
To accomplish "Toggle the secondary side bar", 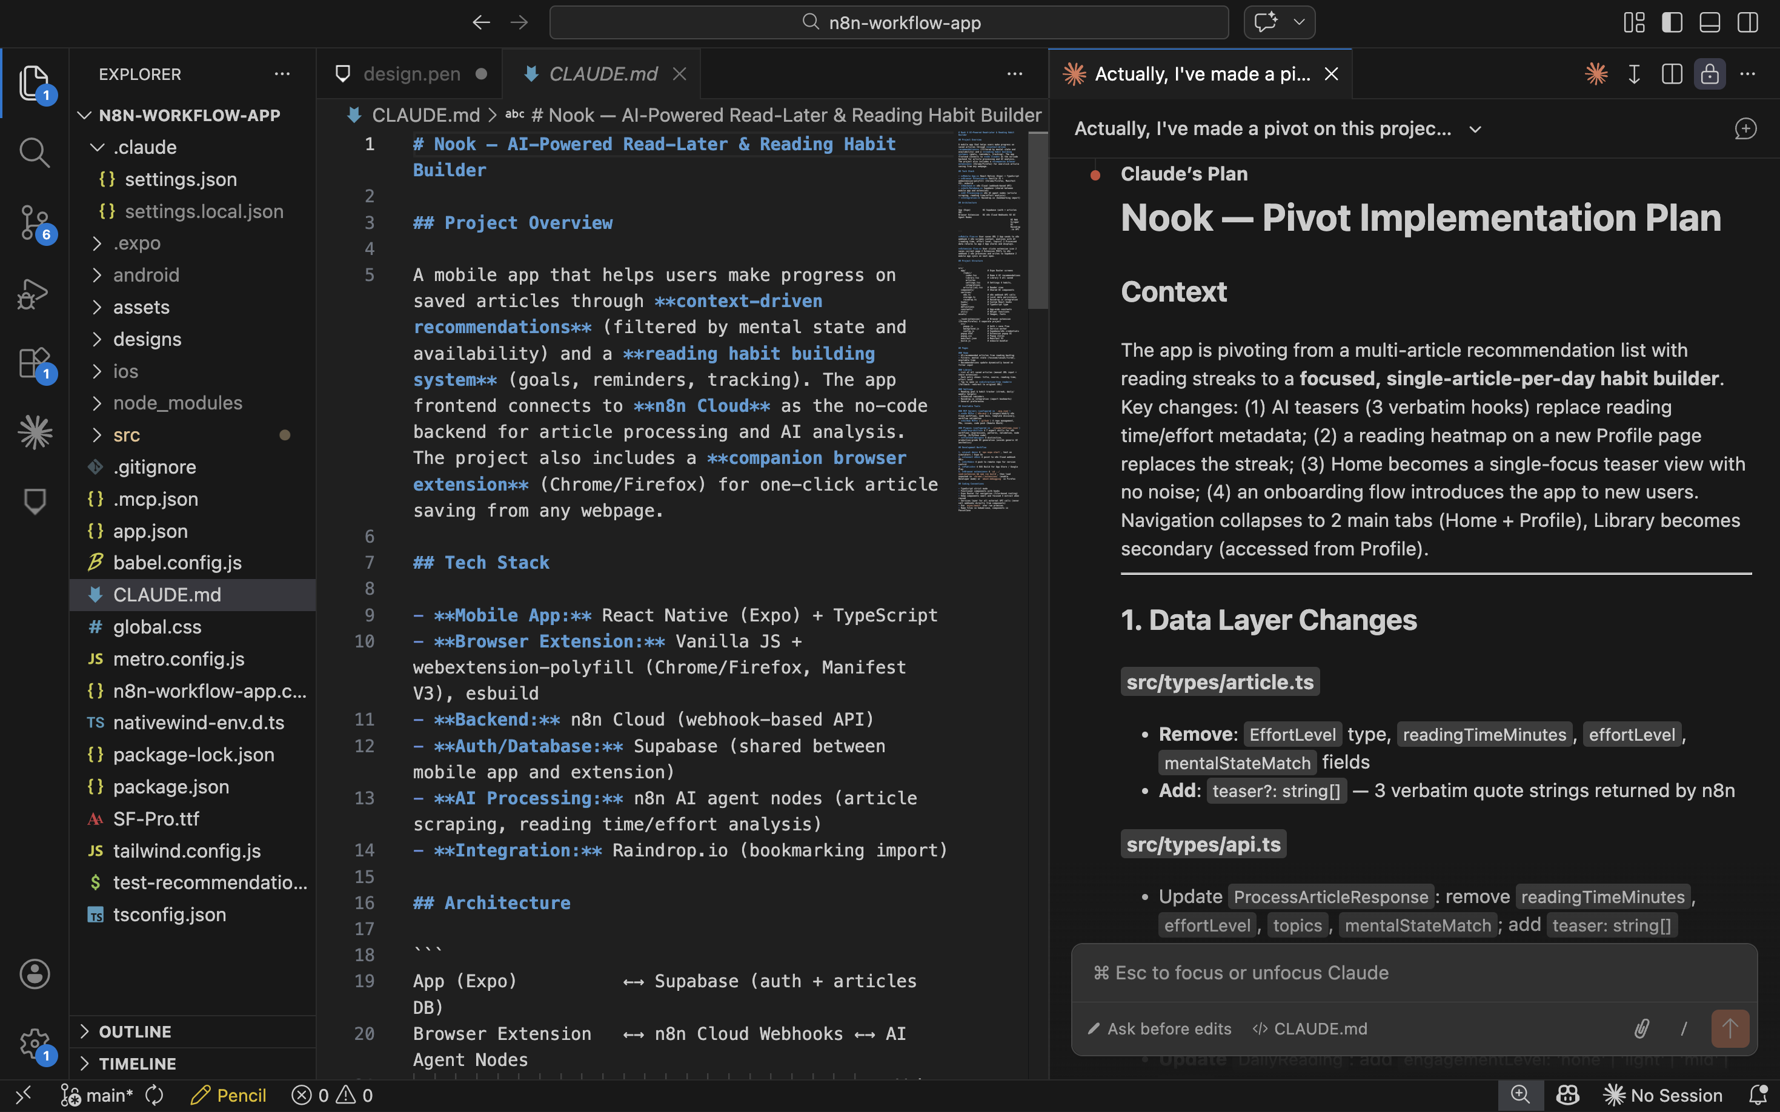I will coord(1748,23).
